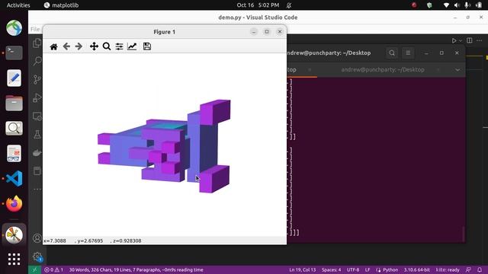488x274 pixels.
Task: Open the Remote window indicator in status bar
Action: [x=34, y=269]
